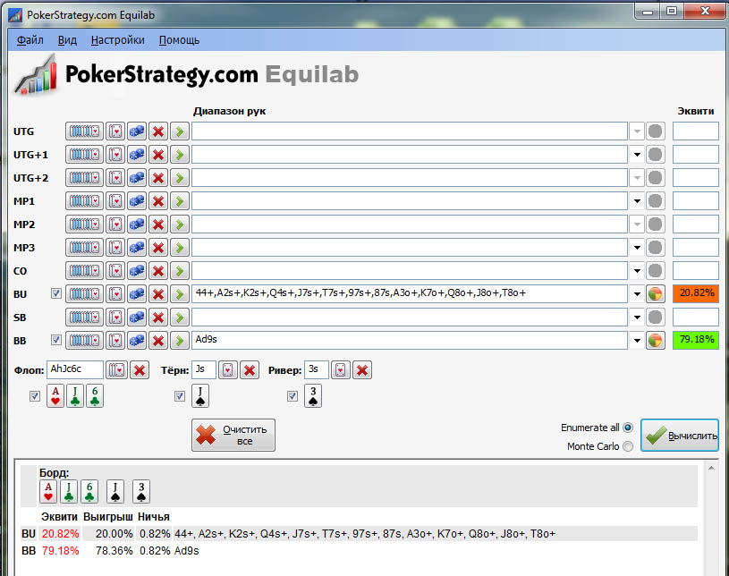Randomize the CO hand with the dice icon
The width and height of the screenshot is (729, 576).
137,271
